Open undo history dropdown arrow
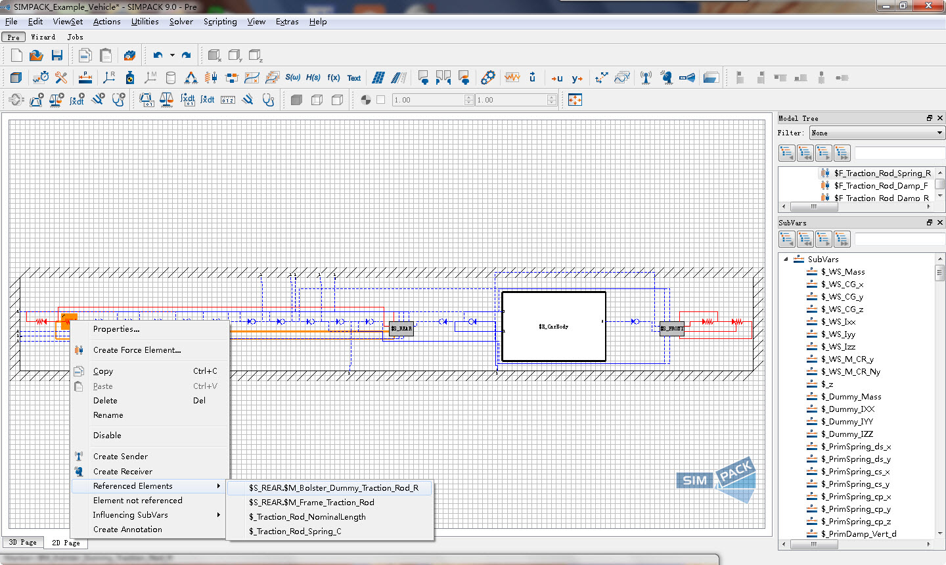 (172, 56)
